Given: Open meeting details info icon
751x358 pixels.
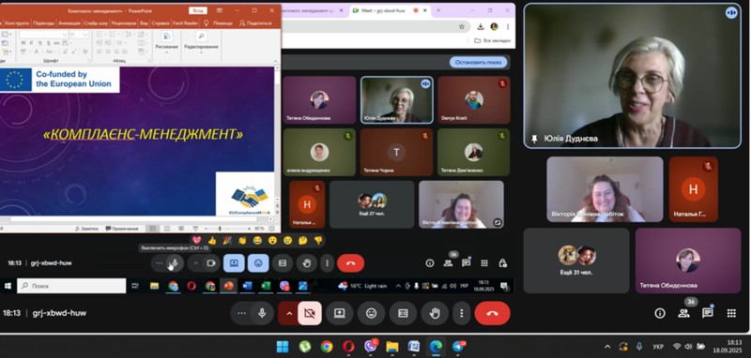Looking at the screenshot, I should point(660,313).
